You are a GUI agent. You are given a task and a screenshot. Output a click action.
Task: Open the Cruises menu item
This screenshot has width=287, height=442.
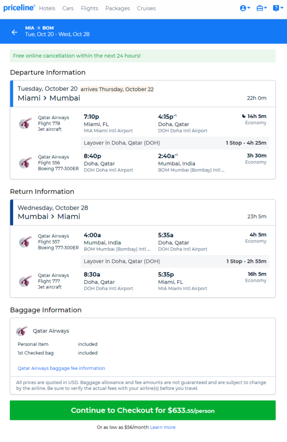146,9
